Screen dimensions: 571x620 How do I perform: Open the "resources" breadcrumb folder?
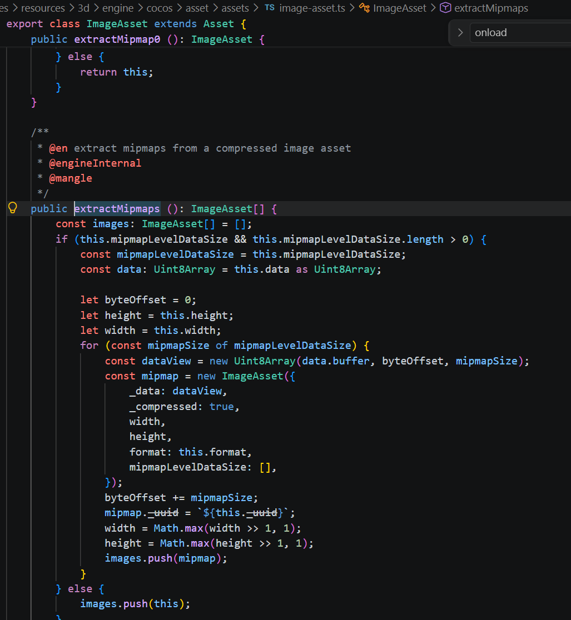coord(43,8)
